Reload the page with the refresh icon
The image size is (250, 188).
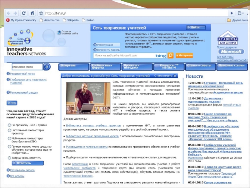click(x=24, y=13)
